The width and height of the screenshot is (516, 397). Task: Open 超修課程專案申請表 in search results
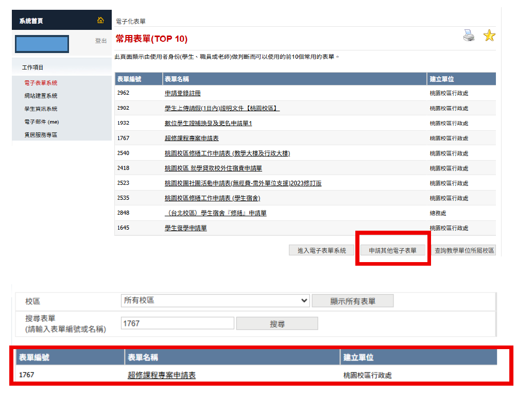pos(161,375)
